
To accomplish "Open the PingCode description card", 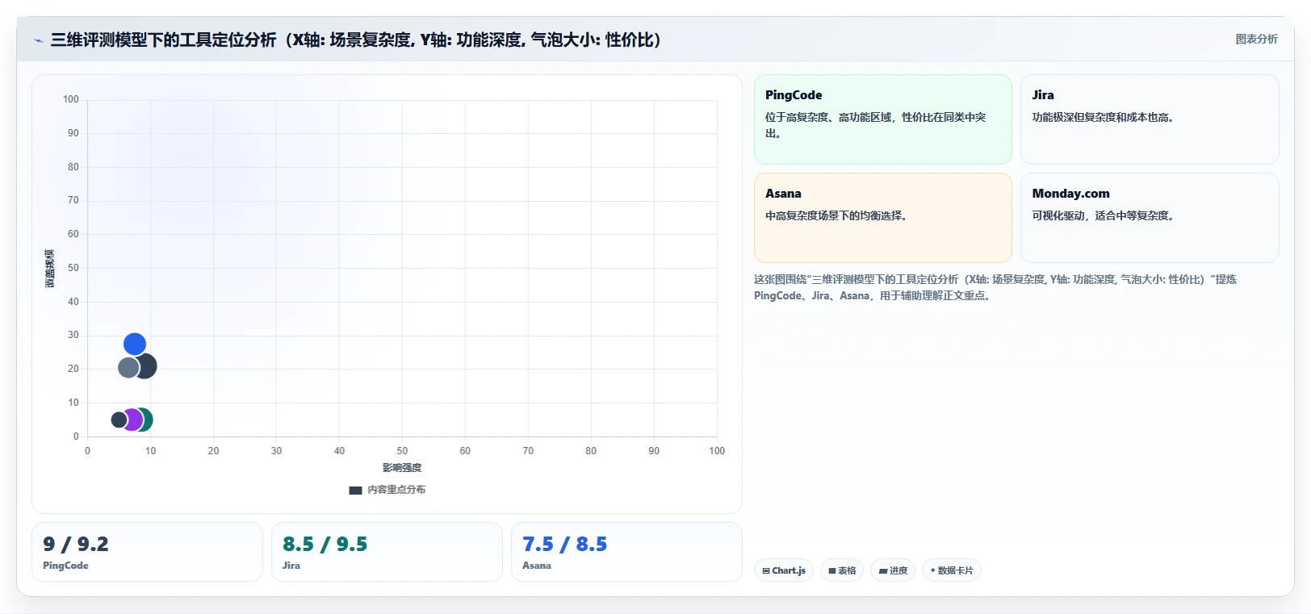I will tap(882, 119).
